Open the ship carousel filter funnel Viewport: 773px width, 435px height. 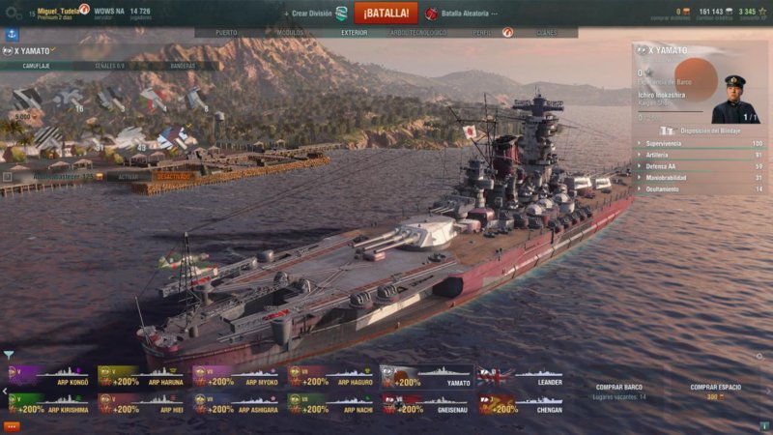(x=9, y=354)
